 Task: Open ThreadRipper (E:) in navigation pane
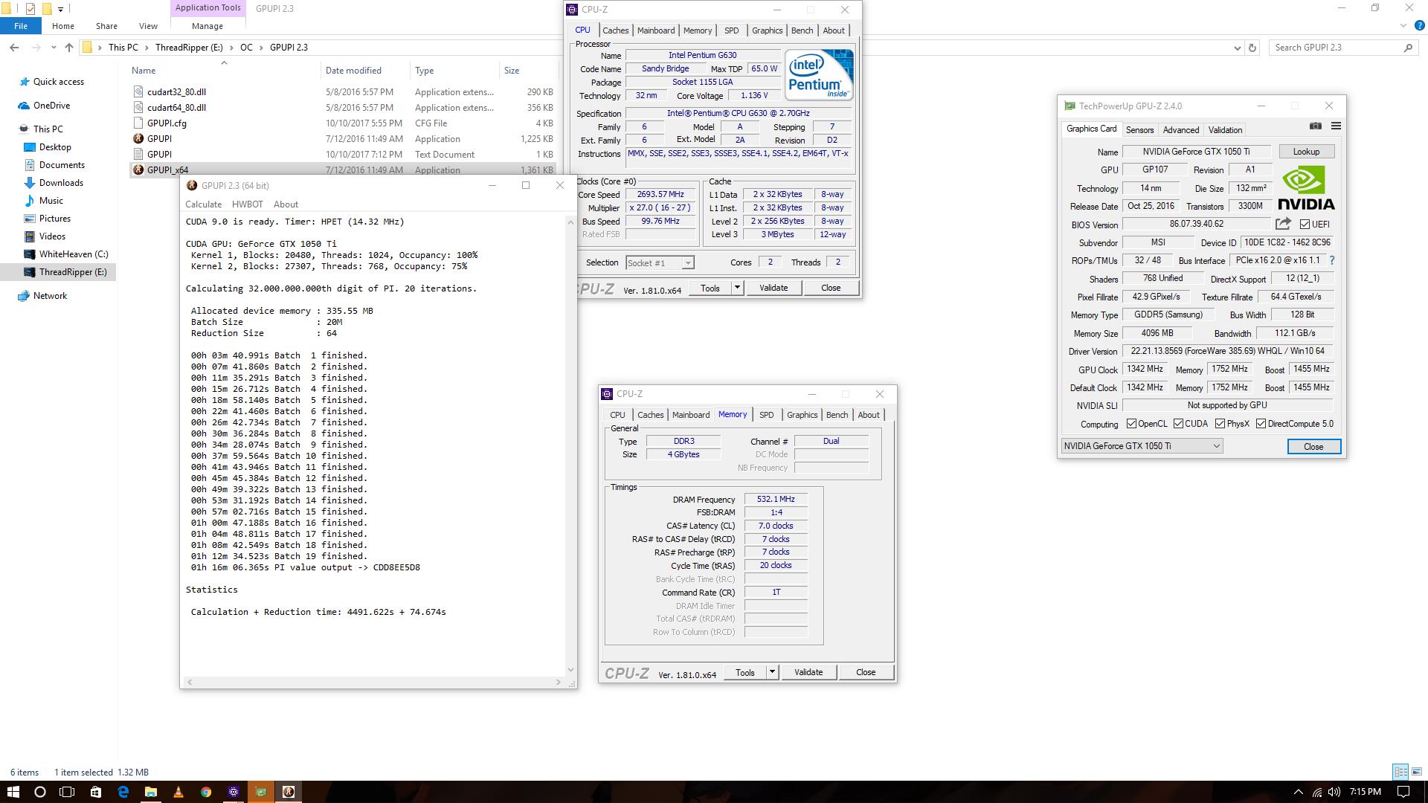coord(73,272)
